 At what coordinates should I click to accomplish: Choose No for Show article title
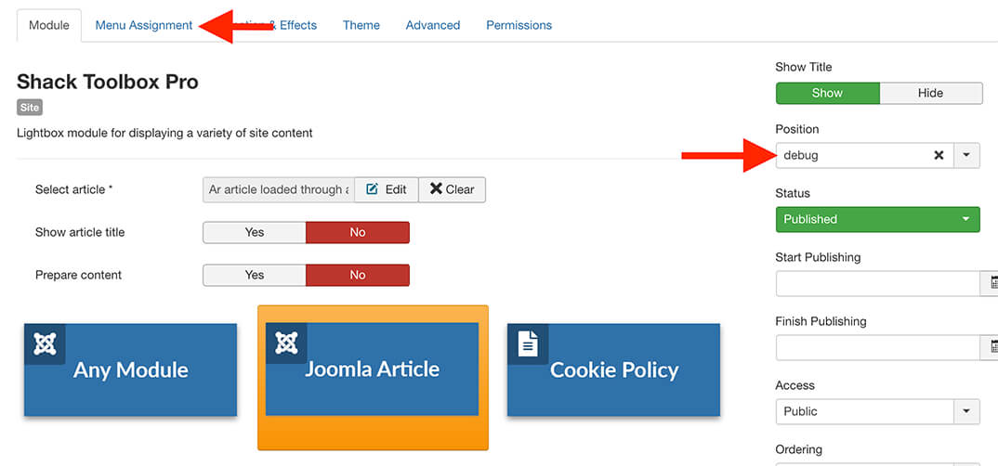(358, 232)
